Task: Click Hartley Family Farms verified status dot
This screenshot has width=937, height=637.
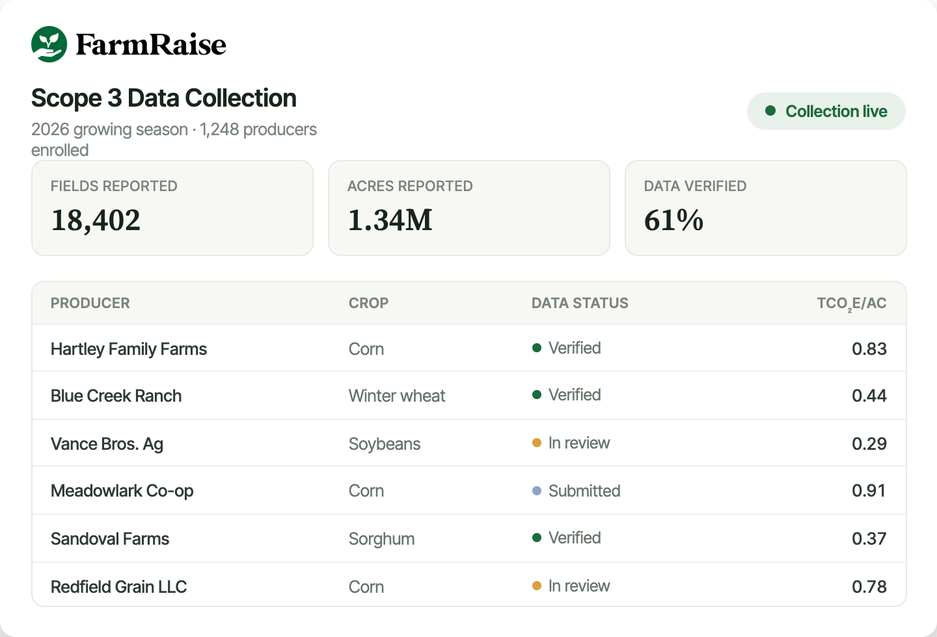Action: click(x=537, y=348)
